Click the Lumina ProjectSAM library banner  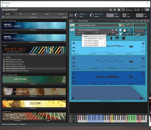[x=34, y=104]
